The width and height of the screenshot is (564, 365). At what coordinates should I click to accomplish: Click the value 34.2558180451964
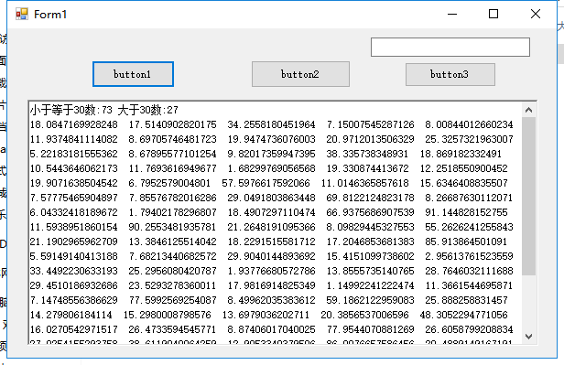coord(272,124)
